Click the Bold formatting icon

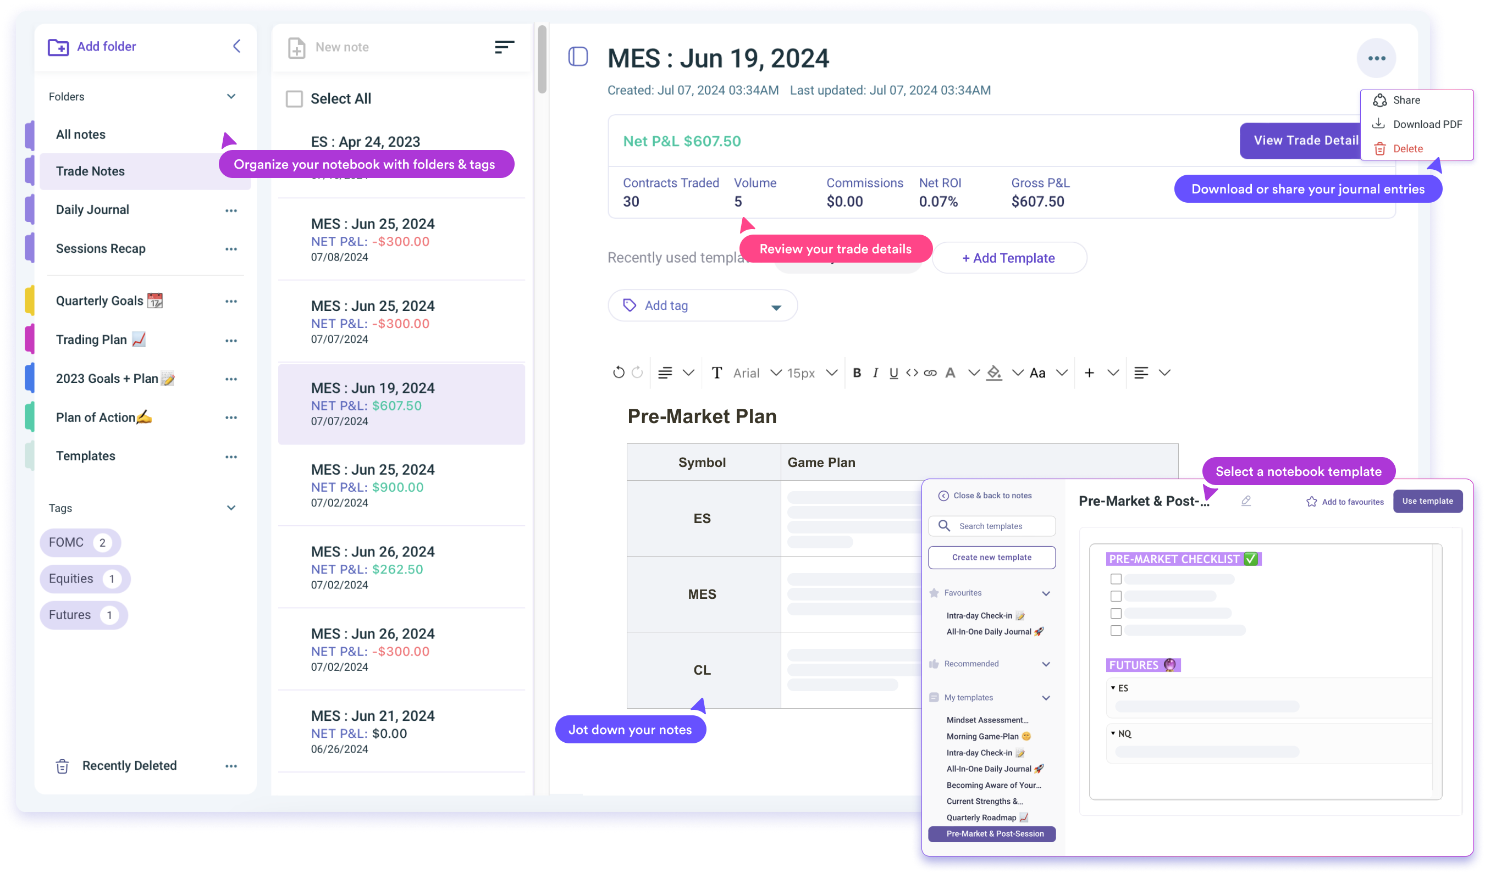click(857, 372)
